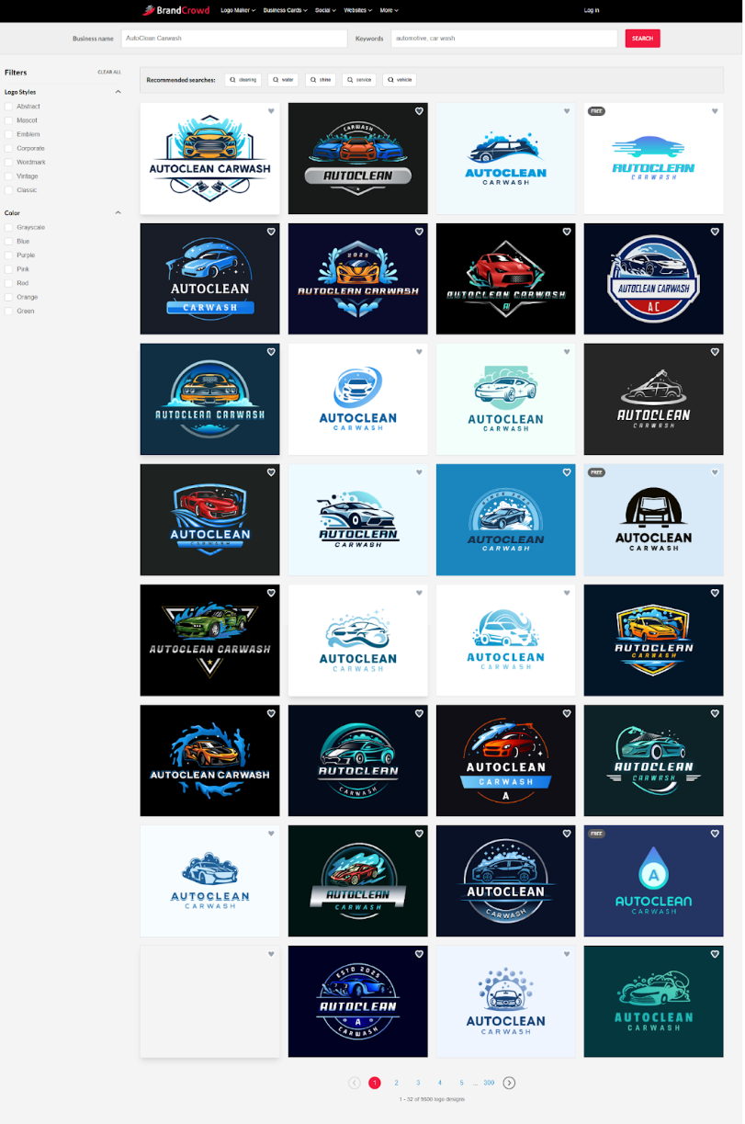Click heart on red-blue 'AC' badge logo
The width and height of the screenshot is (745, 1124).
point(715,232)
